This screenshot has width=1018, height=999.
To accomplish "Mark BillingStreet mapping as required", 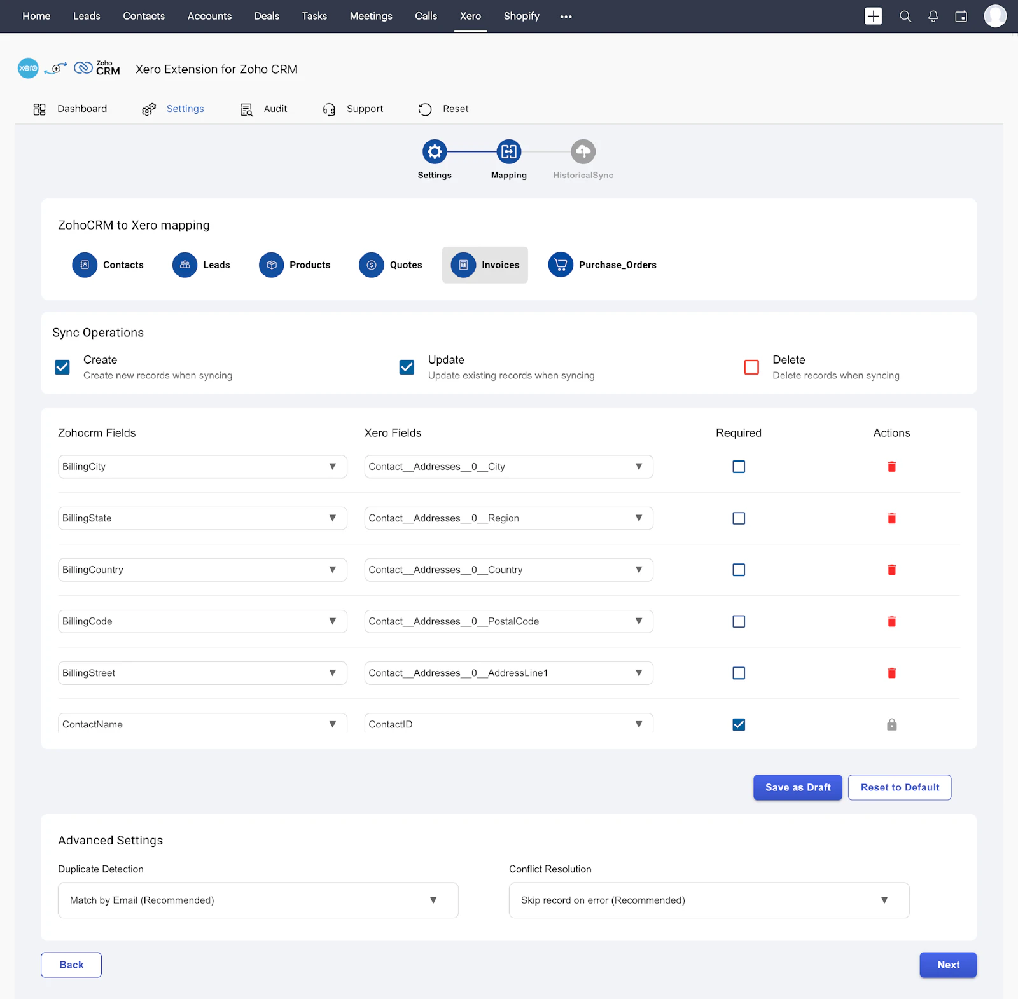I will point(739,673).
